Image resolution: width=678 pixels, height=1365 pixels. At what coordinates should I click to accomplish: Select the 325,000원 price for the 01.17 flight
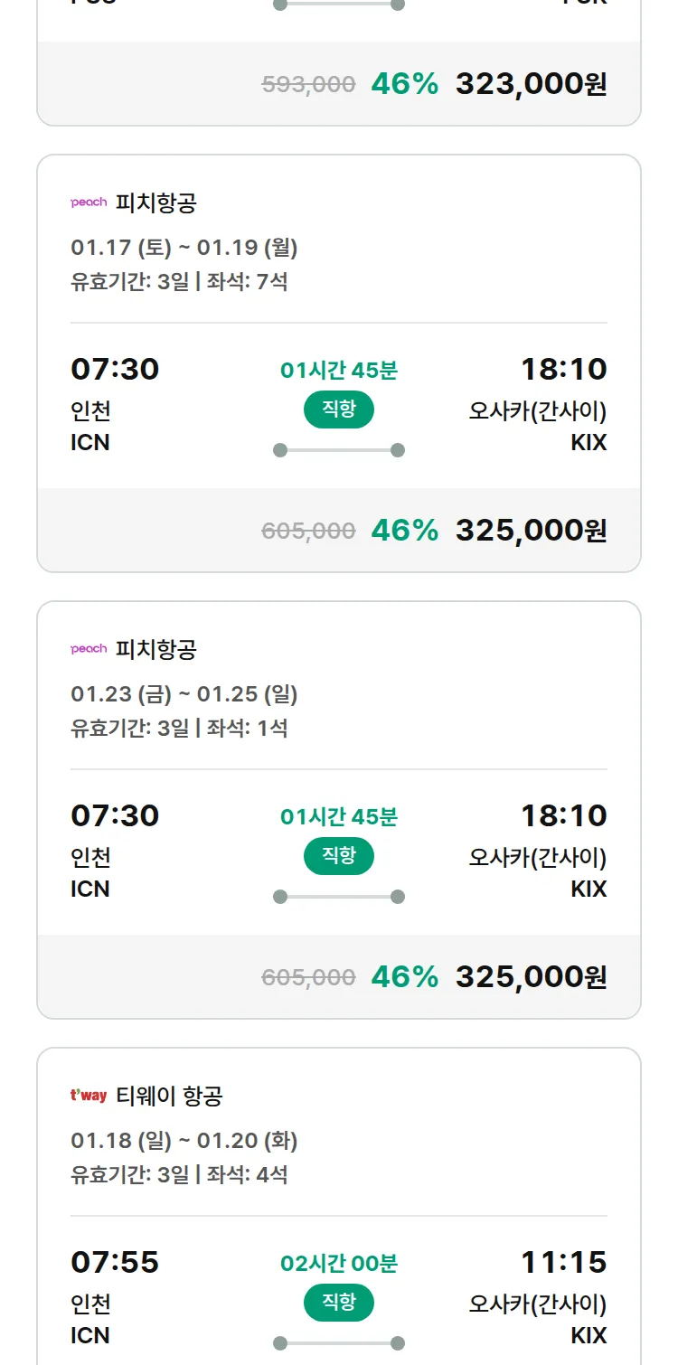tap(531, 530)
